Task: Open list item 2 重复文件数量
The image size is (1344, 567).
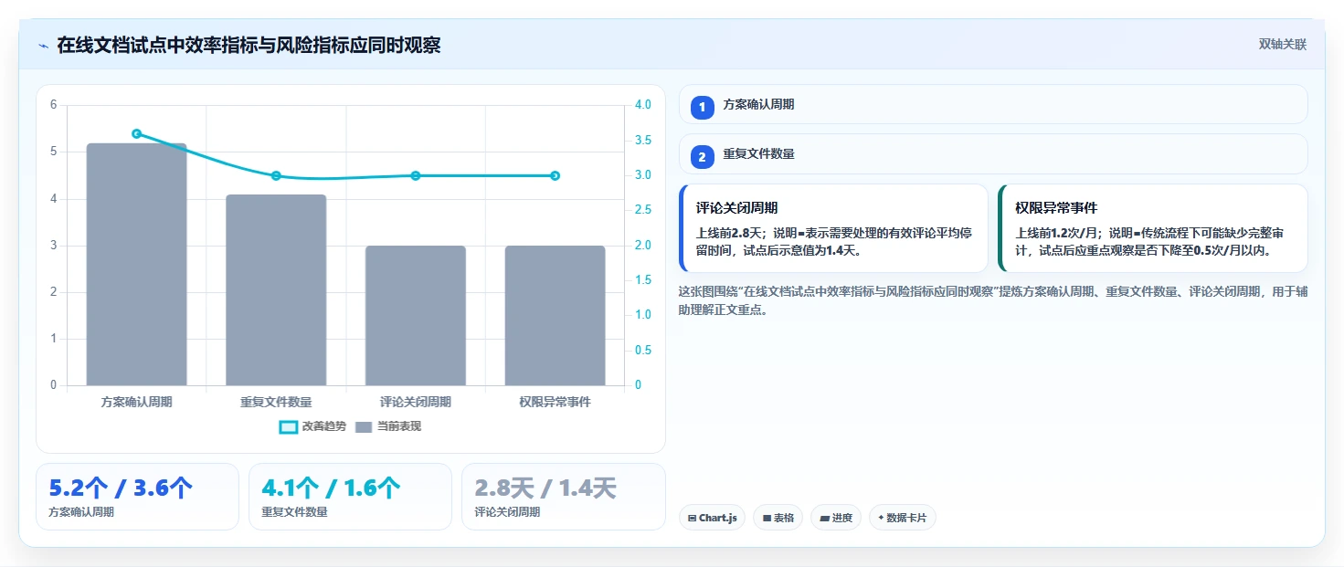Action: [993, 154]
